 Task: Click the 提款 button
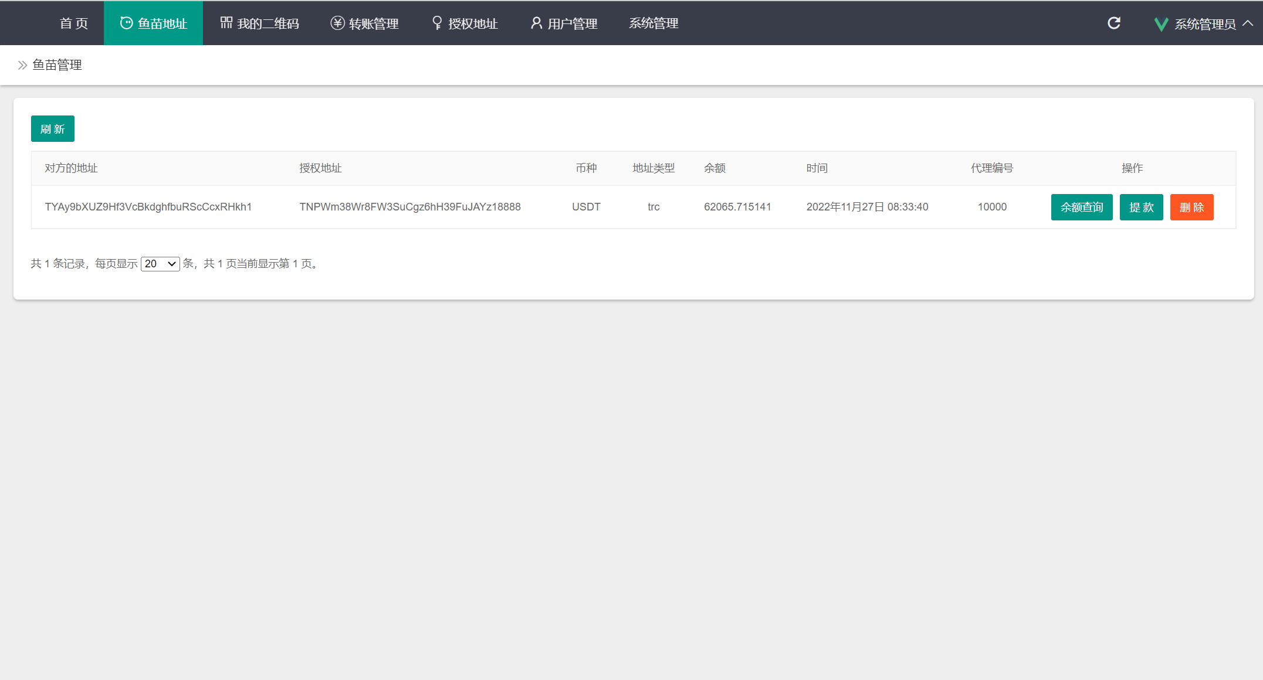pos(1142,207)
